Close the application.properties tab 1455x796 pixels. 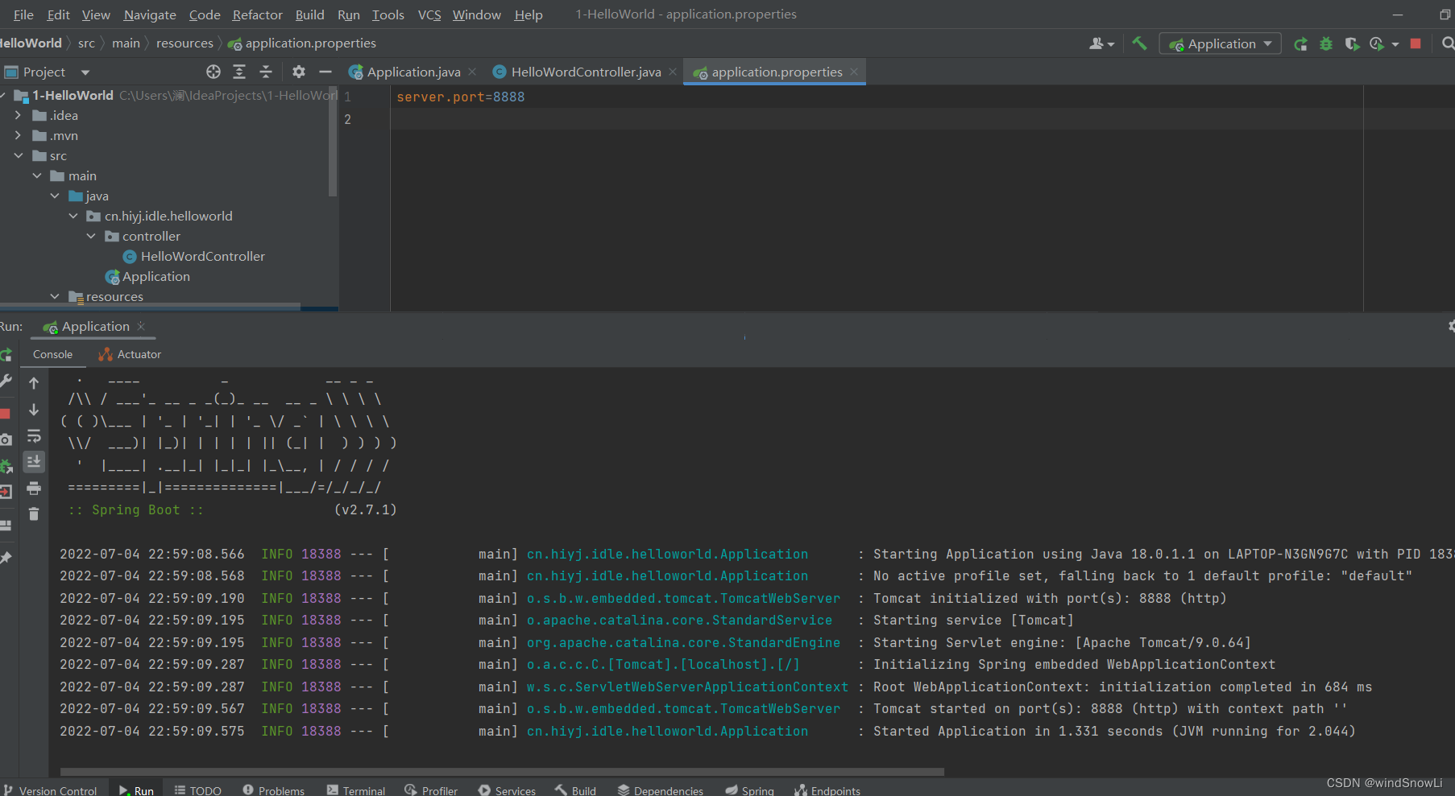854,72
